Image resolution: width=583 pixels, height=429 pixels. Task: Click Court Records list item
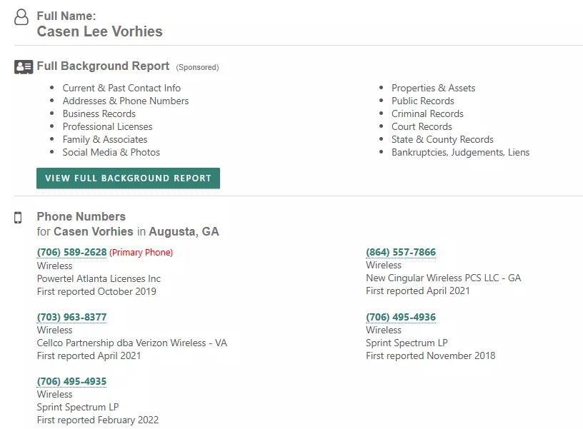(x=422, y=126)
